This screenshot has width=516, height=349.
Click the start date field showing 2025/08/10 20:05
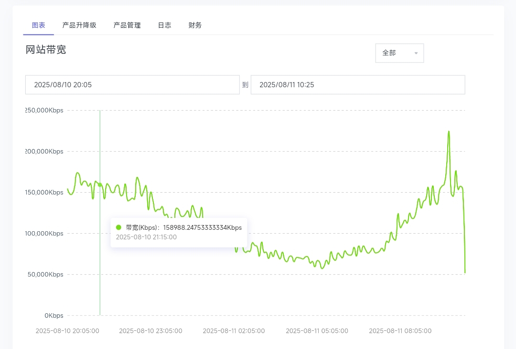tap(132, 84)
